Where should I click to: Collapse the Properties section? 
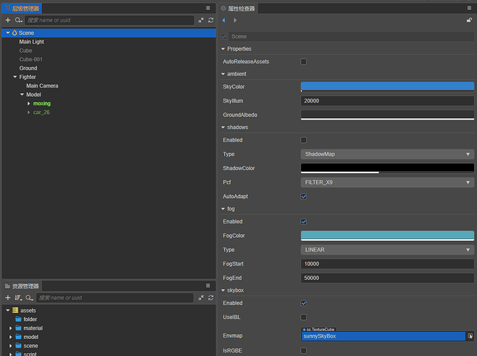(223, 48)
